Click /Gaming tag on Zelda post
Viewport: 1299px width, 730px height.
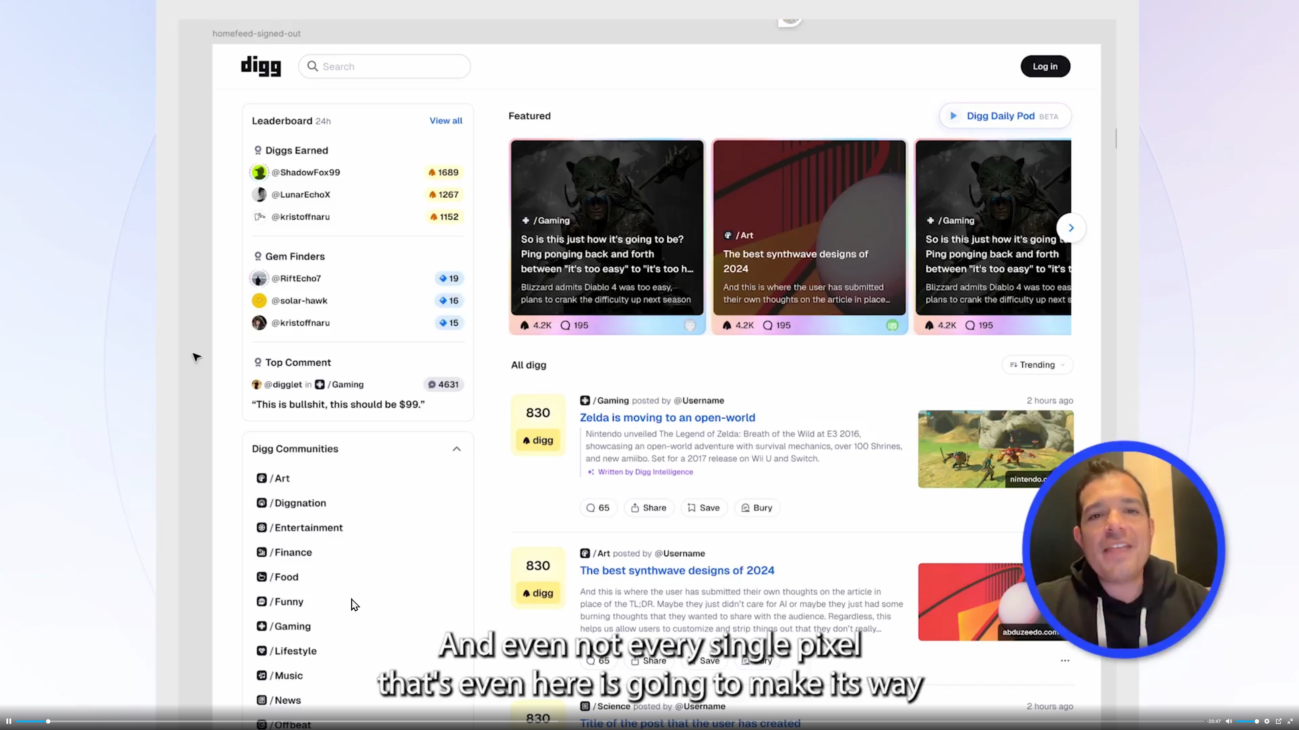tap(605, 400)
